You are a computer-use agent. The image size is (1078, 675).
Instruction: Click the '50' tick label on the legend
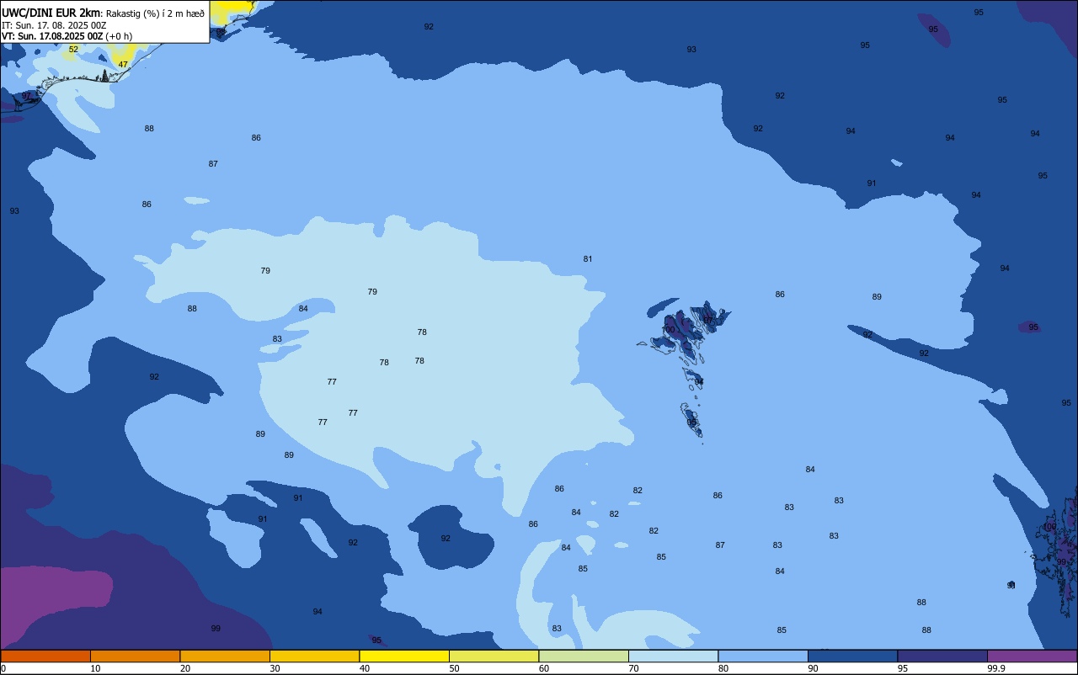coord(454,668)
